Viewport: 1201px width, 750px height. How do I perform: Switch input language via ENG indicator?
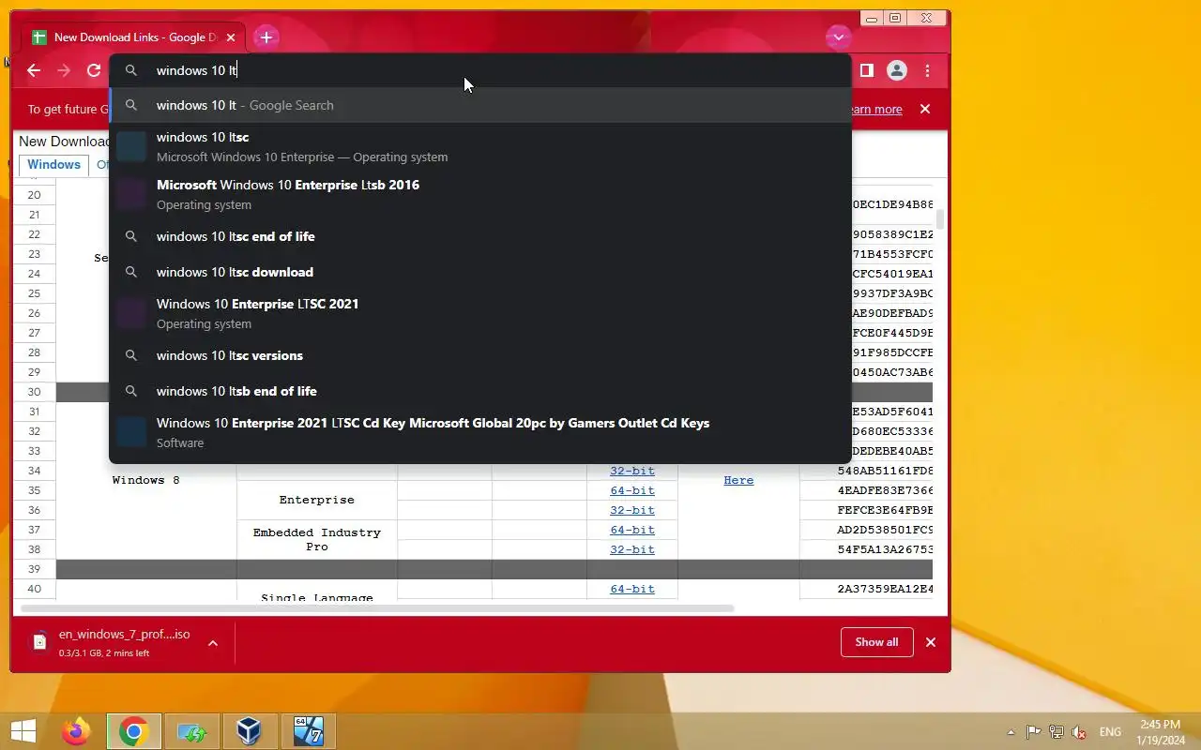pyautogui.click(x=1110, y=732)
